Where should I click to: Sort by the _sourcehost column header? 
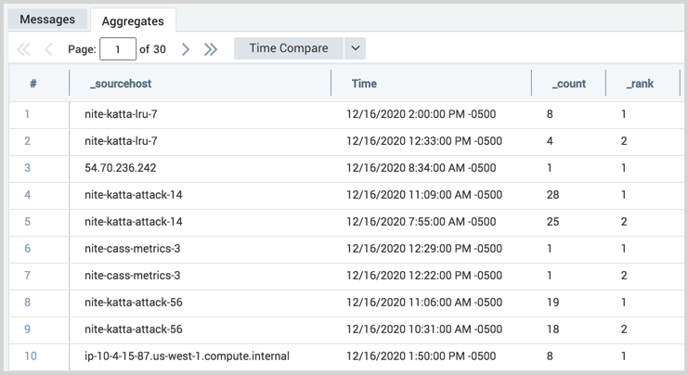tap(121, 84)
